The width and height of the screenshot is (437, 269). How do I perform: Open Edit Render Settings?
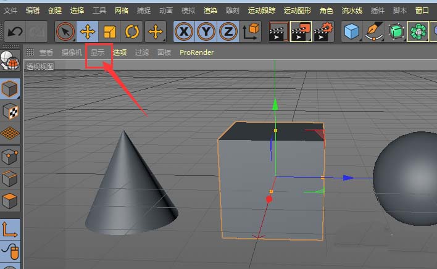tap(323, 31)
